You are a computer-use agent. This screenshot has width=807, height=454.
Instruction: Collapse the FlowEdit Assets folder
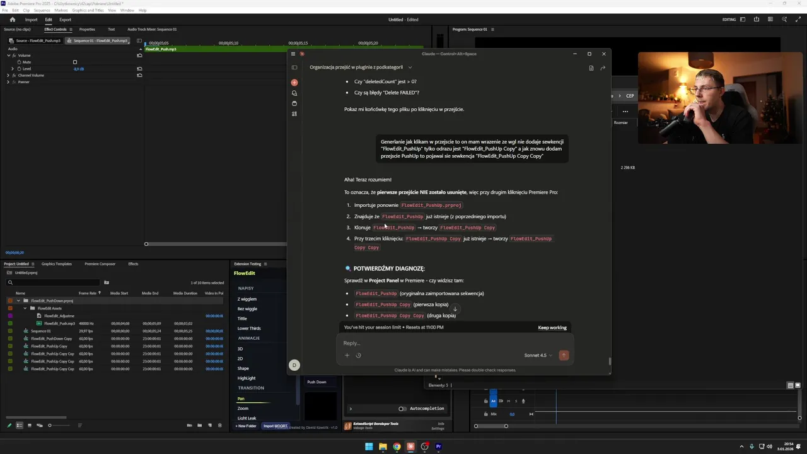click(25, 308)
